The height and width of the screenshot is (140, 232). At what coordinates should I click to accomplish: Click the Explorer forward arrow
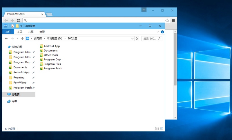[x=12, y=39]
